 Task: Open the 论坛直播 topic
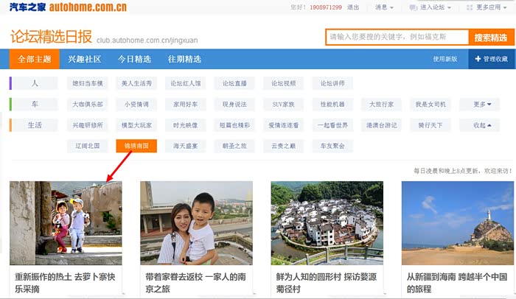point(234,83)
